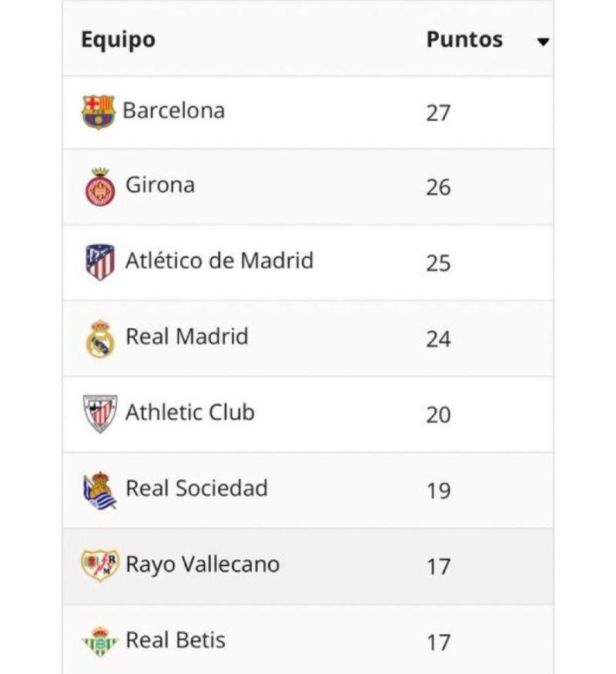Select the Real Madrid team name
The image size is (616, 674).
pos(187,337)
